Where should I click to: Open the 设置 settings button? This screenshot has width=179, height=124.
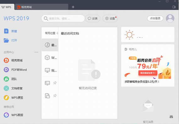[110, 19]
